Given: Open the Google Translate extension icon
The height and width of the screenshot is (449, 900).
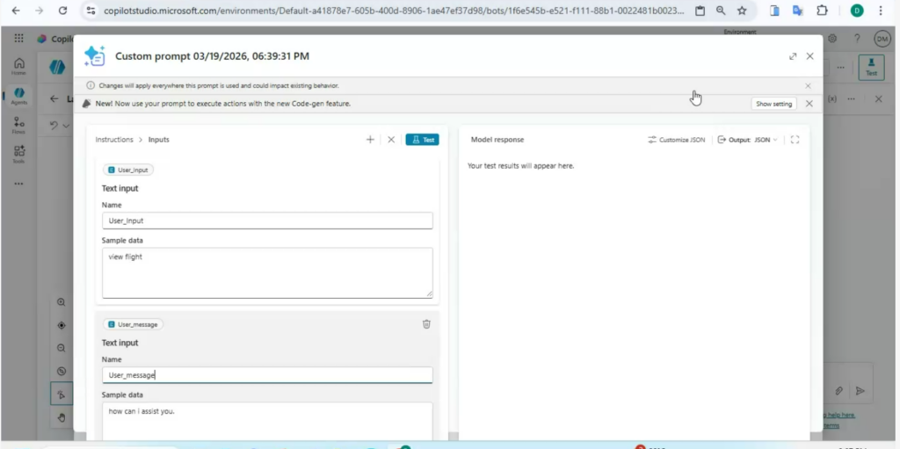Looking at the screenshot, I should coord(797,11).
